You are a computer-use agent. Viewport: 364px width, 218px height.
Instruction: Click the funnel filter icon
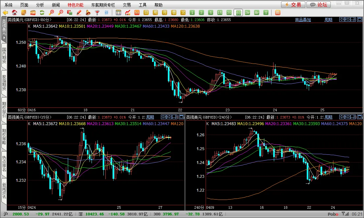[x=97, y=13]
